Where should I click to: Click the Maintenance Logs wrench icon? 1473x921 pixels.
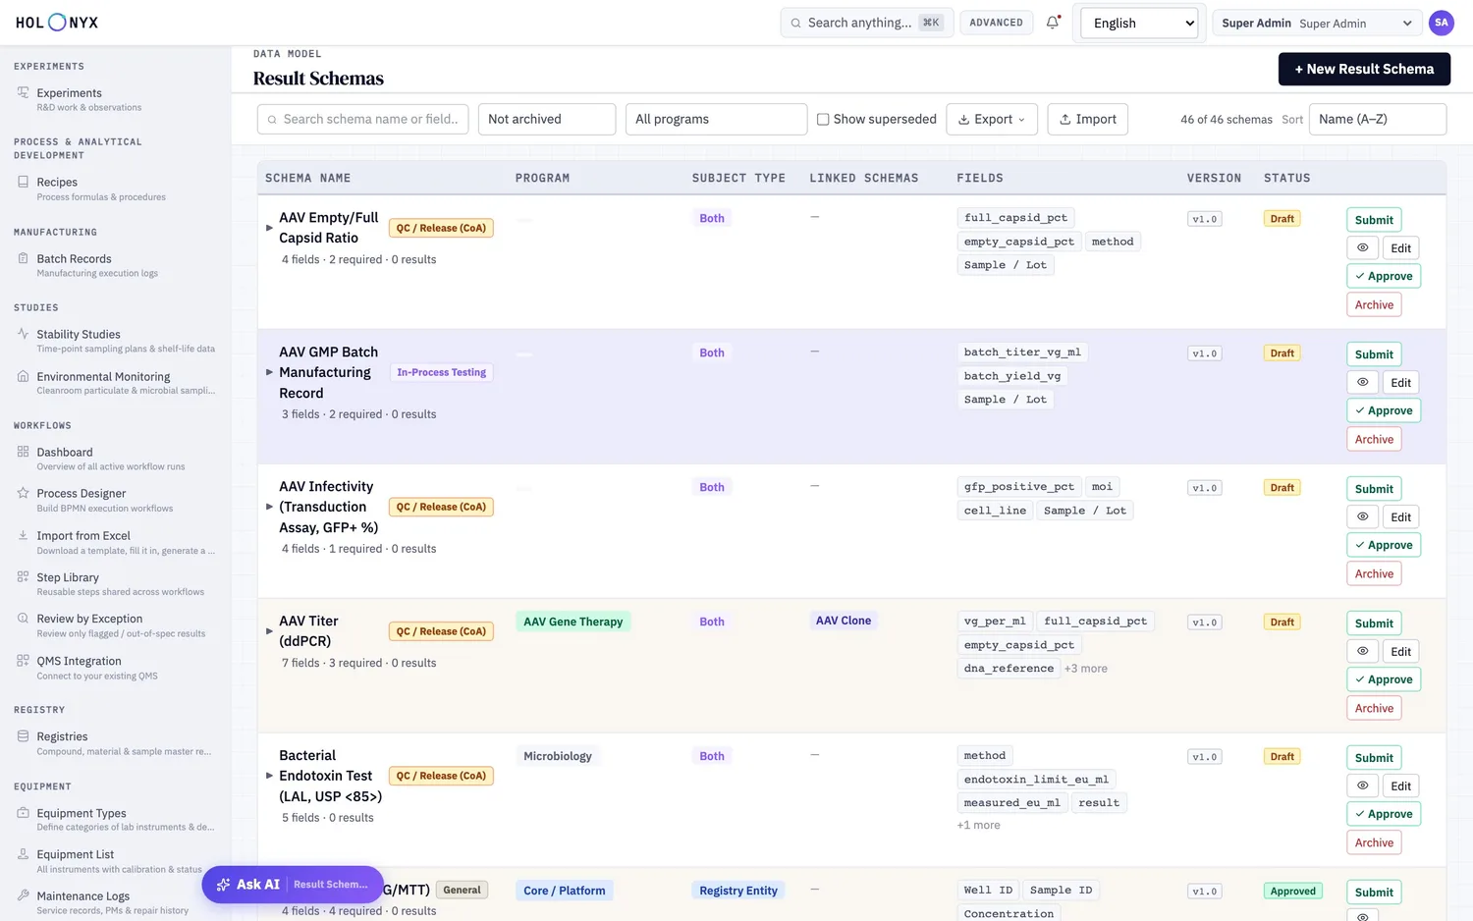pyautogui.click(x=23, y=895)
